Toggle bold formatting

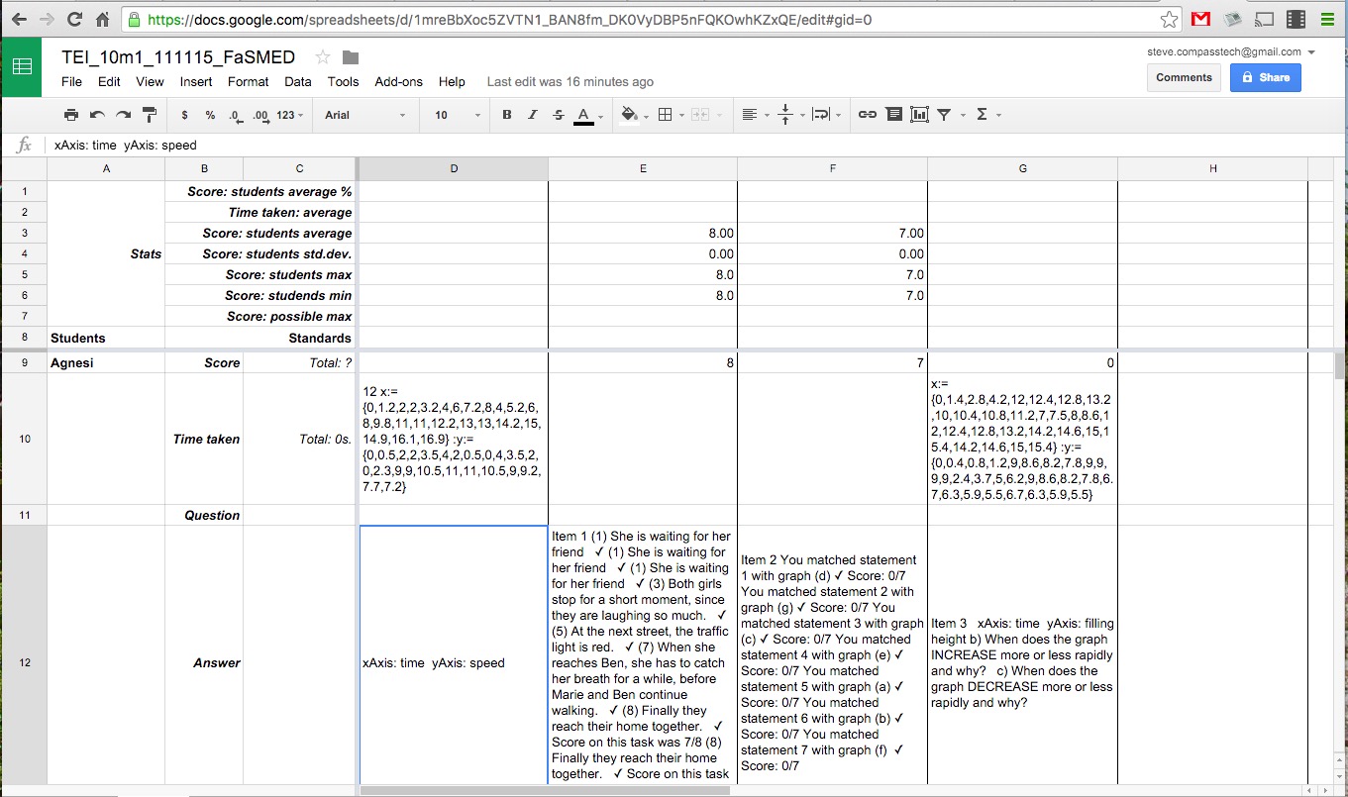click(x=507, y=115)
